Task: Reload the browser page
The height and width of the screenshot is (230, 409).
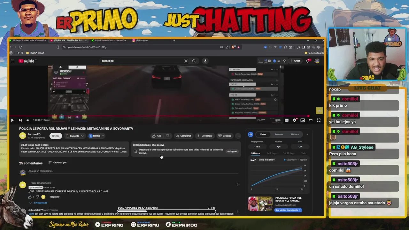Action: (x=20, y=47)
